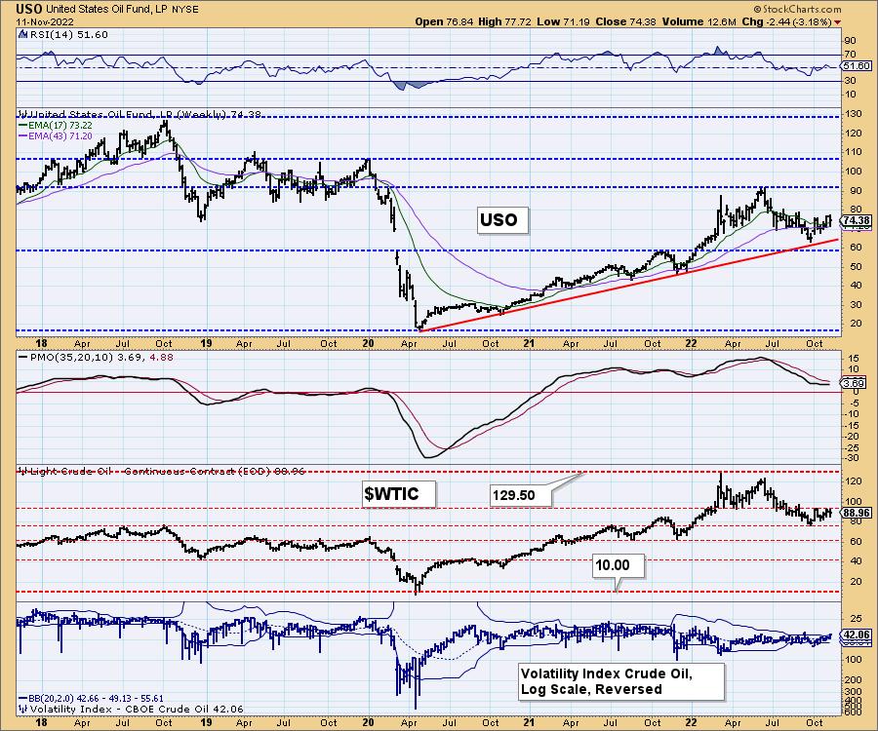Click the red down arrow beside change
The width and height of the screenshot is (878, 731).
838,22
